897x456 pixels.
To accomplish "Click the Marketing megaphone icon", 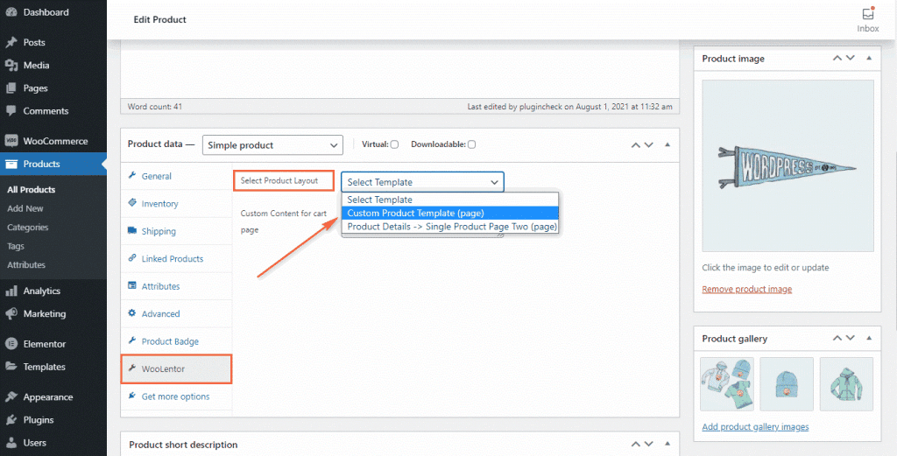I will point(11,314).
